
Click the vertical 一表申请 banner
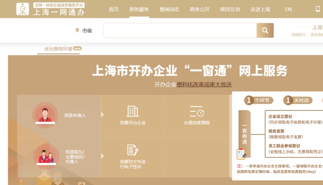(x=245, y=134)
